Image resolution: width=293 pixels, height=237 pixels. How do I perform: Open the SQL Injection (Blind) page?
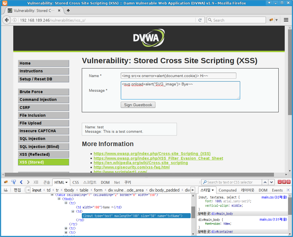(x=44, y=147)
